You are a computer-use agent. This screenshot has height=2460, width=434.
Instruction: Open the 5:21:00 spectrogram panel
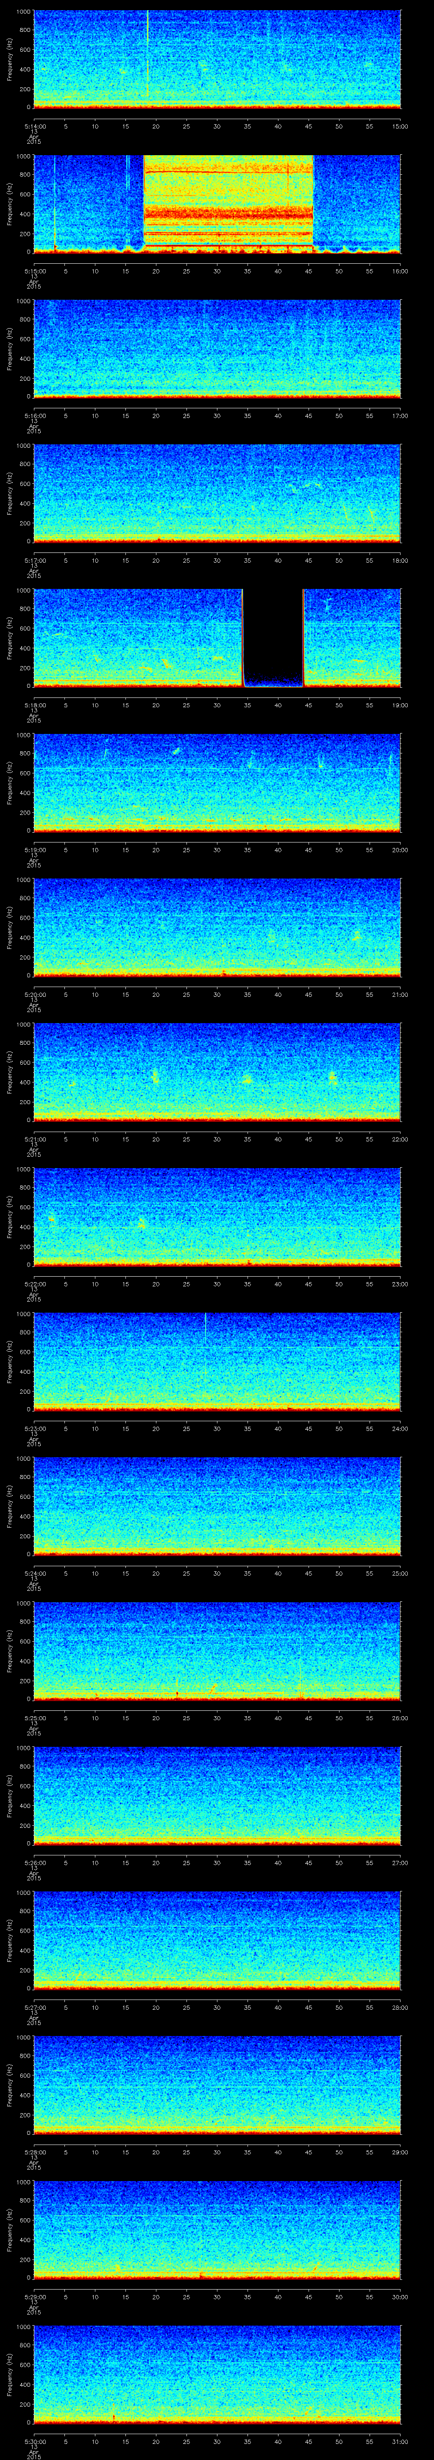[217, 1072]
